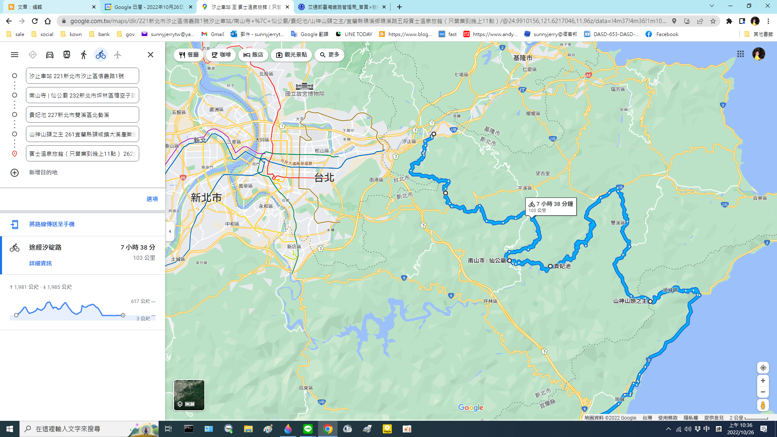The width and height of the screenshot is (777, 437).
Task: Open detailed route information link
Action: 40,263
